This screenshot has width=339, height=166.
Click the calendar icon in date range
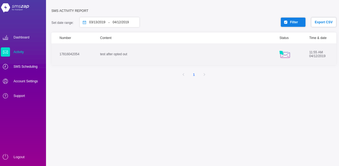(84, 22)
